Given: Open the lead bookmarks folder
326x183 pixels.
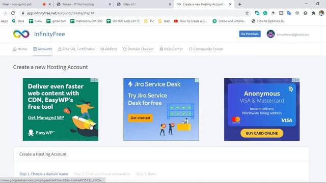Looking at the screenshot, I should click(164, 21).
